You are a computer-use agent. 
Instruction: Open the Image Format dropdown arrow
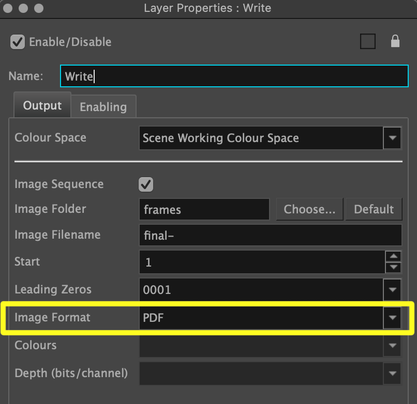click(392, 317)
